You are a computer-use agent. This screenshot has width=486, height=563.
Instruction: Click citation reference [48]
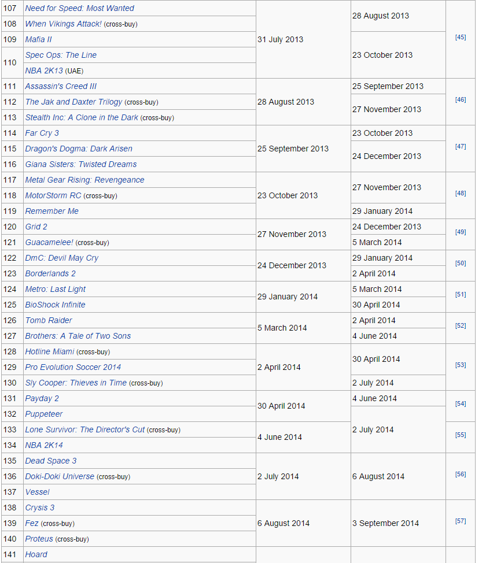(x=461, y=194)
